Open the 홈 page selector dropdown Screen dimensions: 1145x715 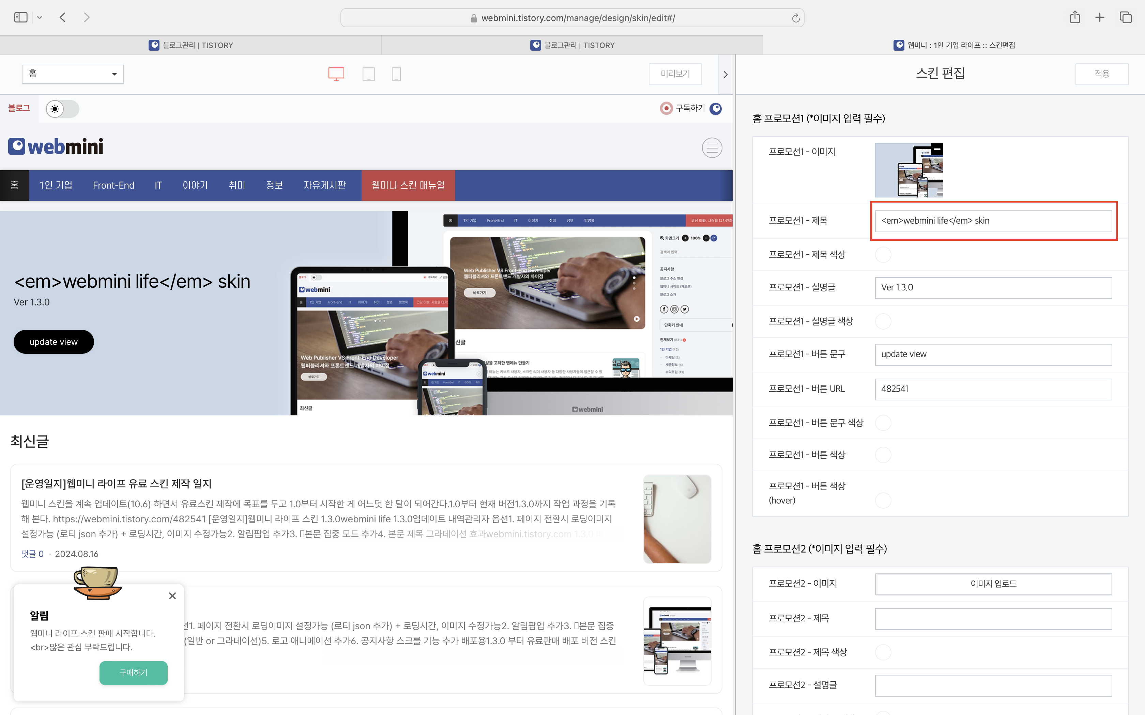[73, 74]
